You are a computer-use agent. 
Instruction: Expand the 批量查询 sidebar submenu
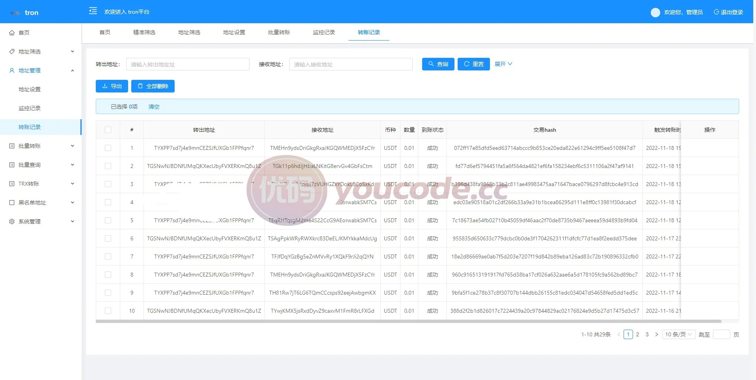click(x=73, y=165)
